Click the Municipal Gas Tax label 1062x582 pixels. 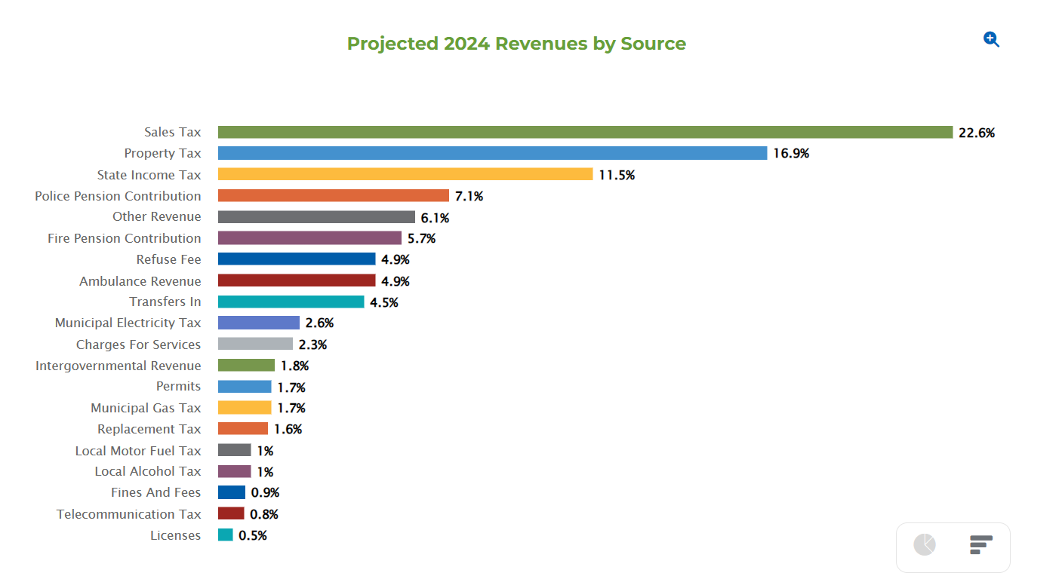[146, 408]
